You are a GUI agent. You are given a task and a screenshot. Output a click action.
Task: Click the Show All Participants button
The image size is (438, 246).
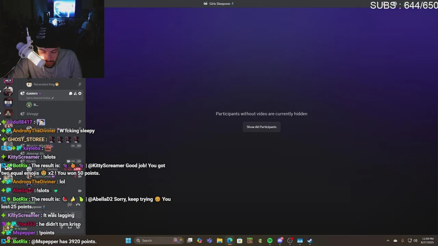click(261, 127)
